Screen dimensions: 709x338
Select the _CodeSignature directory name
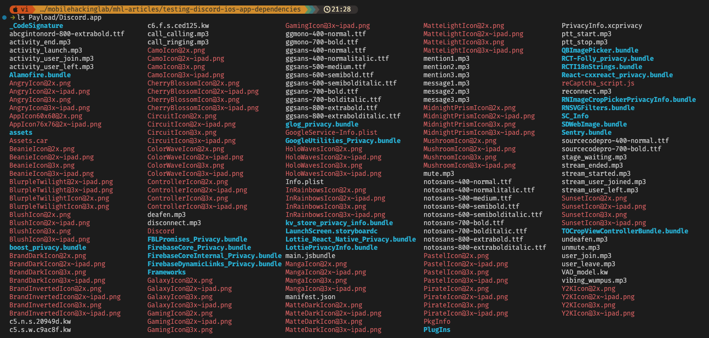coord(36,26)
